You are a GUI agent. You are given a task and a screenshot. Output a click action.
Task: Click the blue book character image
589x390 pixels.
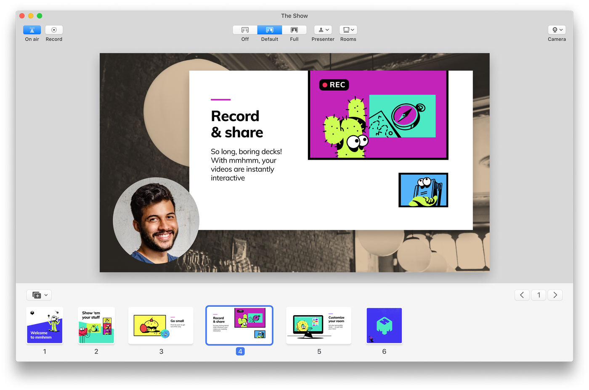[423, 190]
